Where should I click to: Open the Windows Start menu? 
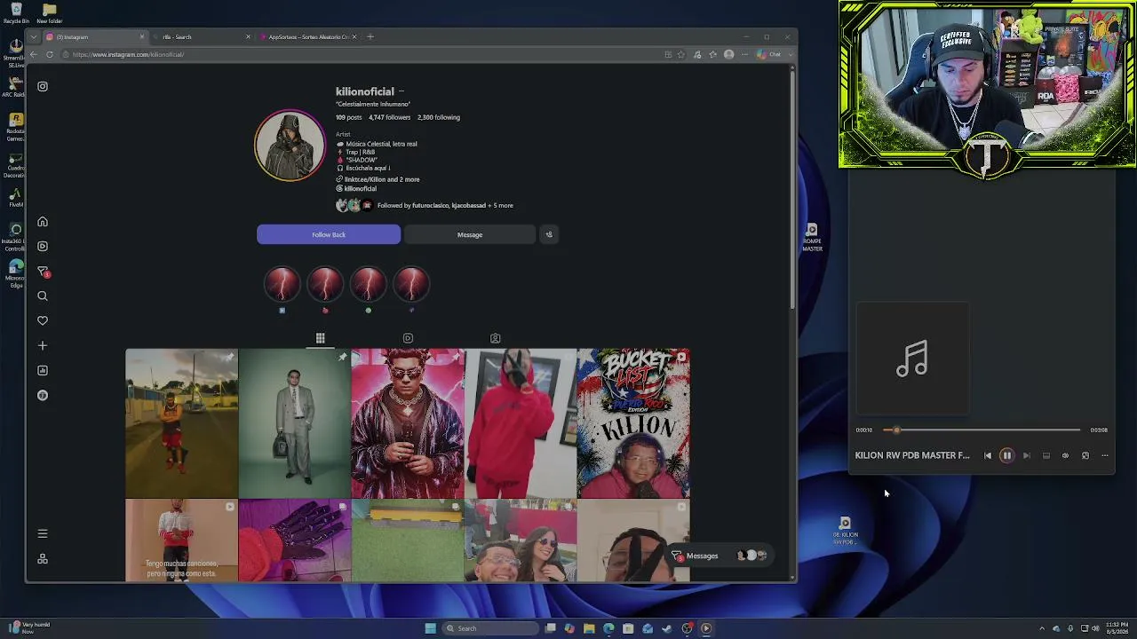(430, 628)
